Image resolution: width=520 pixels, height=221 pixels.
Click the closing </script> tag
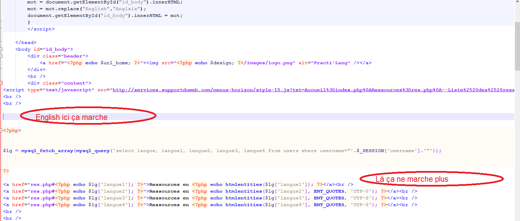pyautogui.click(x=41, y=29)
